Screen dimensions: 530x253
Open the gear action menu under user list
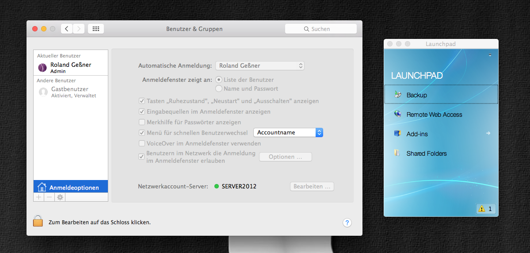click(x=60, y=197)
